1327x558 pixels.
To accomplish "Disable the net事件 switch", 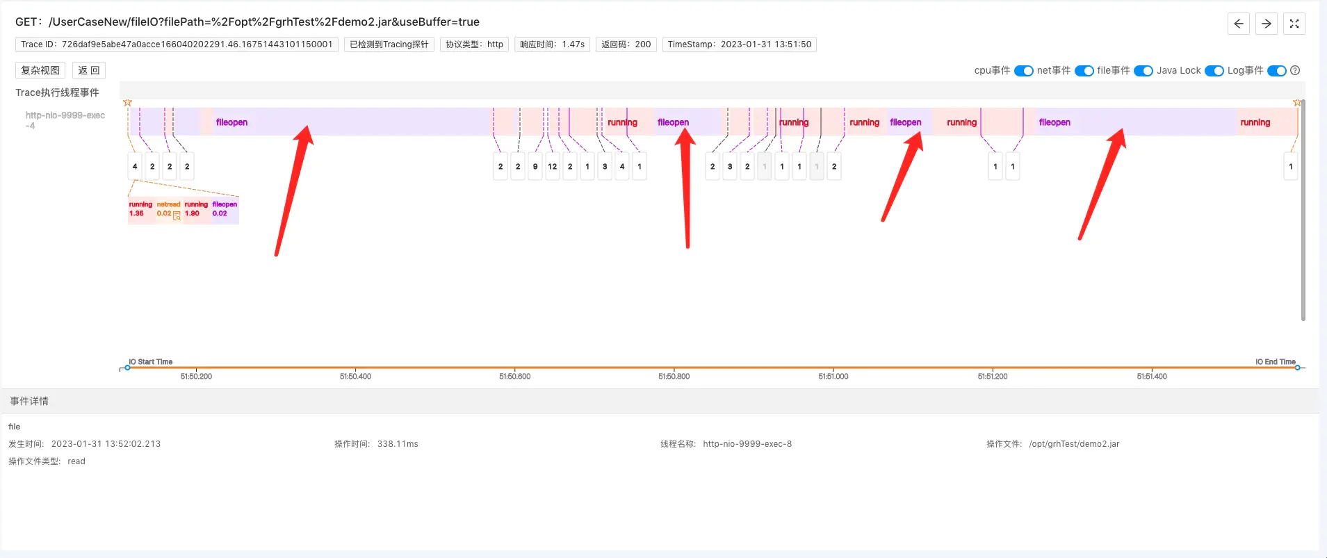I will pos(1084,71).
